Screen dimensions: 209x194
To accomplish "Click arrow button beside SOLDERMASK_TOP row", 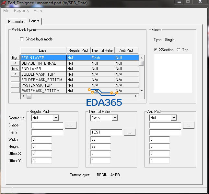I will click(x=15, y=74).
